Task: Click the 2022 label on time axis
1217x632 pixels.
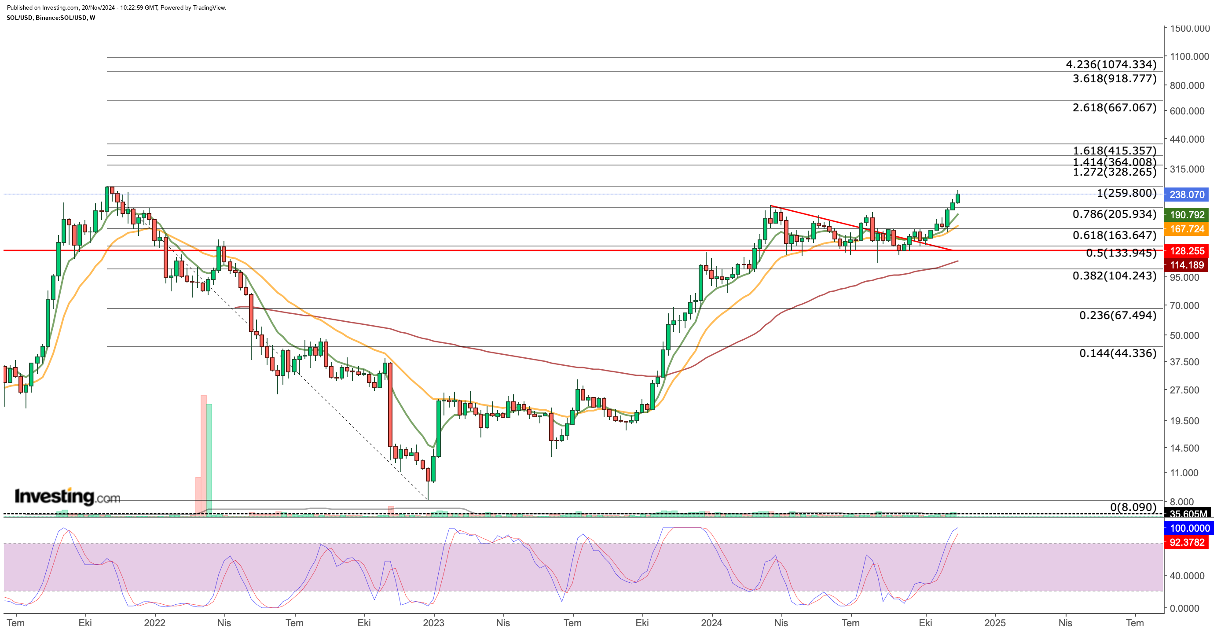Action: (x=154, y=623)
